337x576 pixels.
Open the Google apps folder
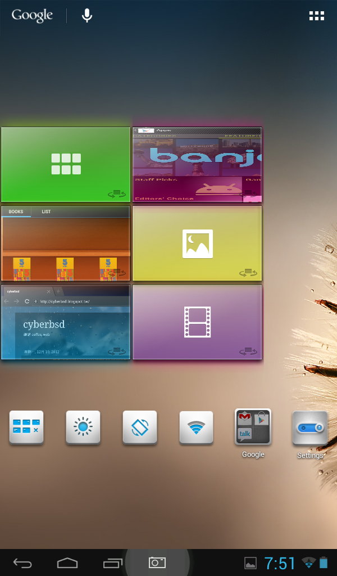pos(253,427)
